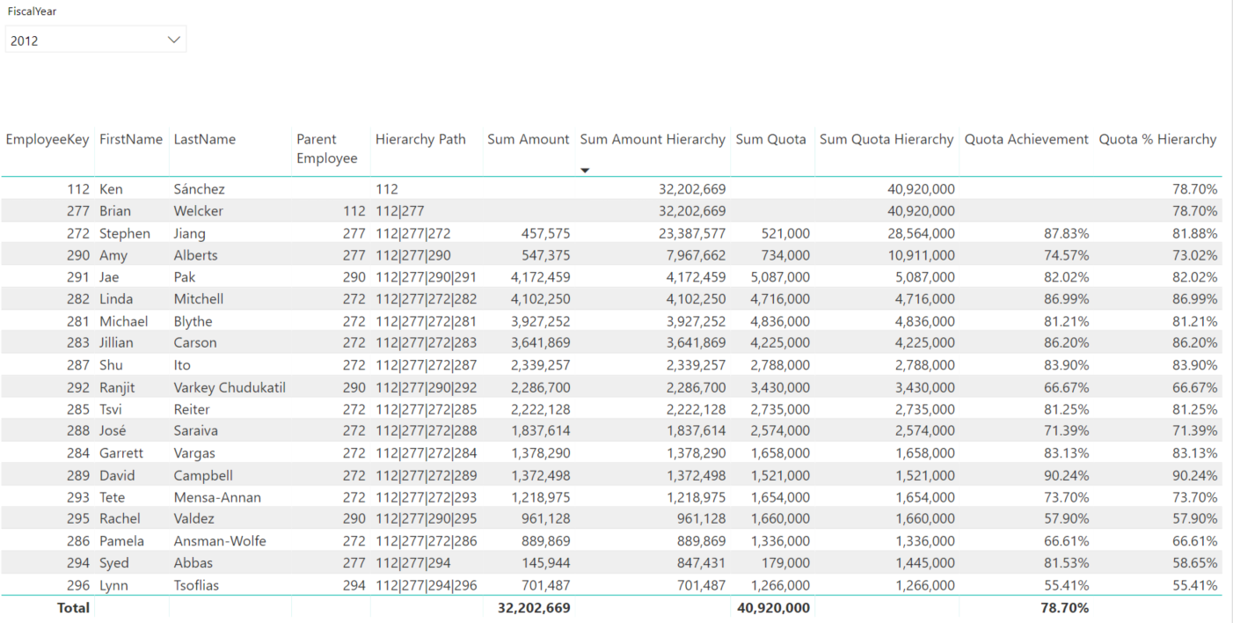Select the hierarchy path '112|277|272|286'

pyautogui.click(x=426, y=541)
